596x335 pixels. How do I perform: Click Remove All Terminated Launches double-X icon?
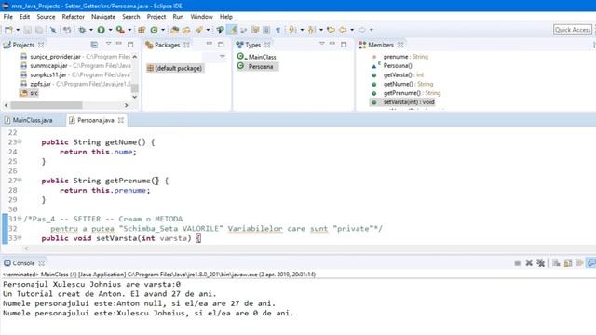click(540, 263)
